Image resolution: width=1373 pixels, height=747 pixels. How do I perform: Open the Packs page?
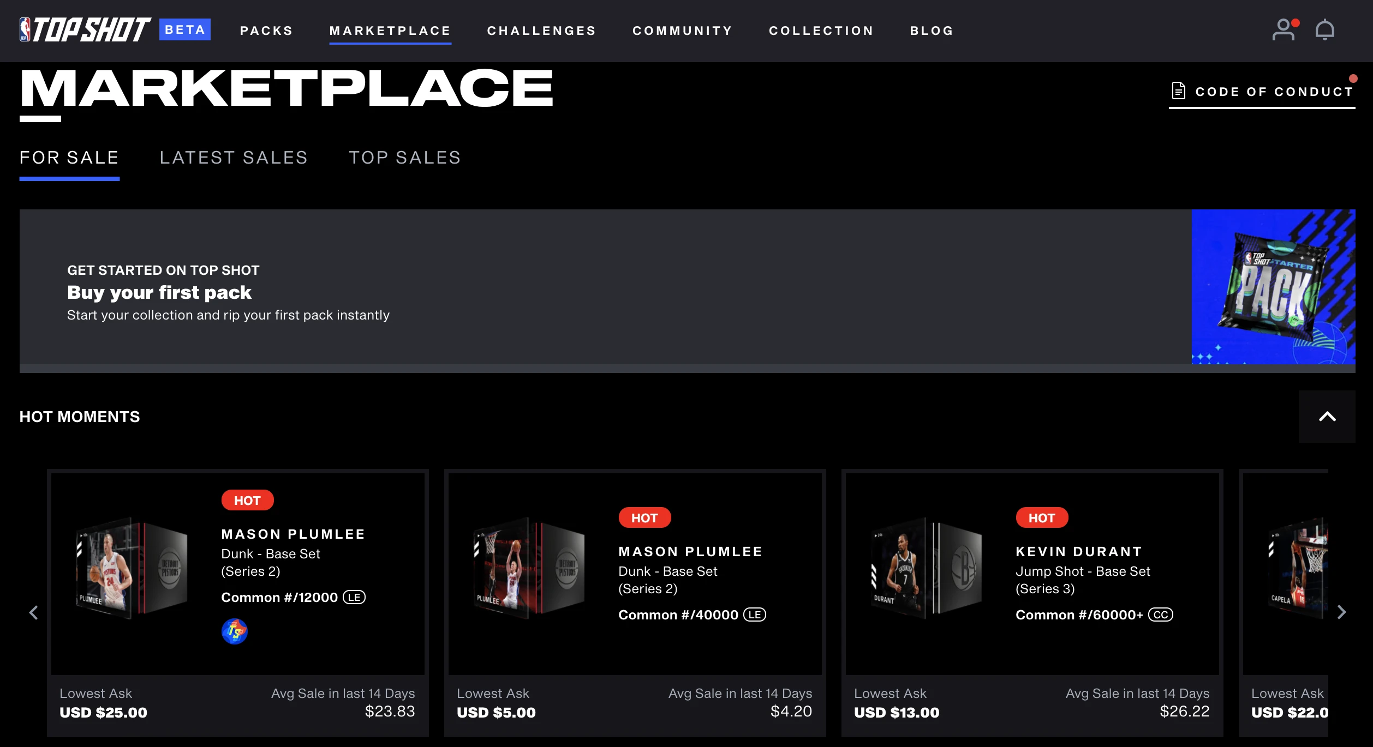pos(266,31)
